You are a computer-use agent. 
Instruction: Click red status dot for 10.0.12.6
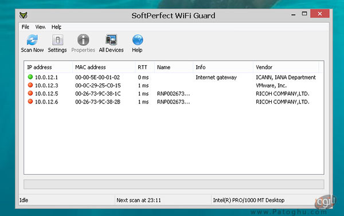pos(30,102)
